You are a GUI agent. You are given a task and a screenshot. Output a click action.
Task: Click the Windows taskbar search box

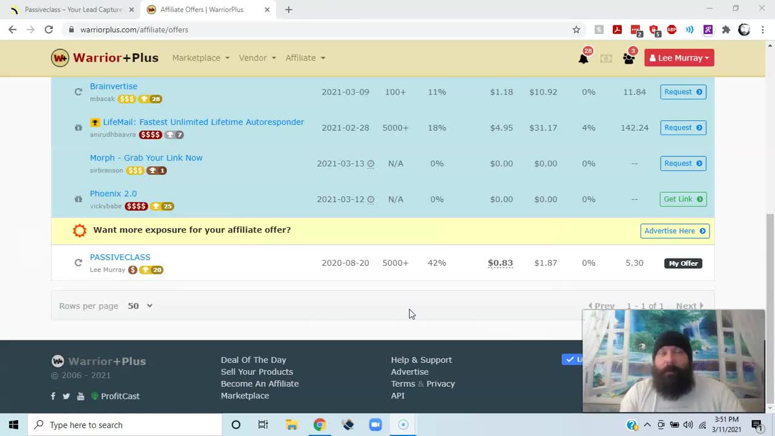click(x=125, y=424)
